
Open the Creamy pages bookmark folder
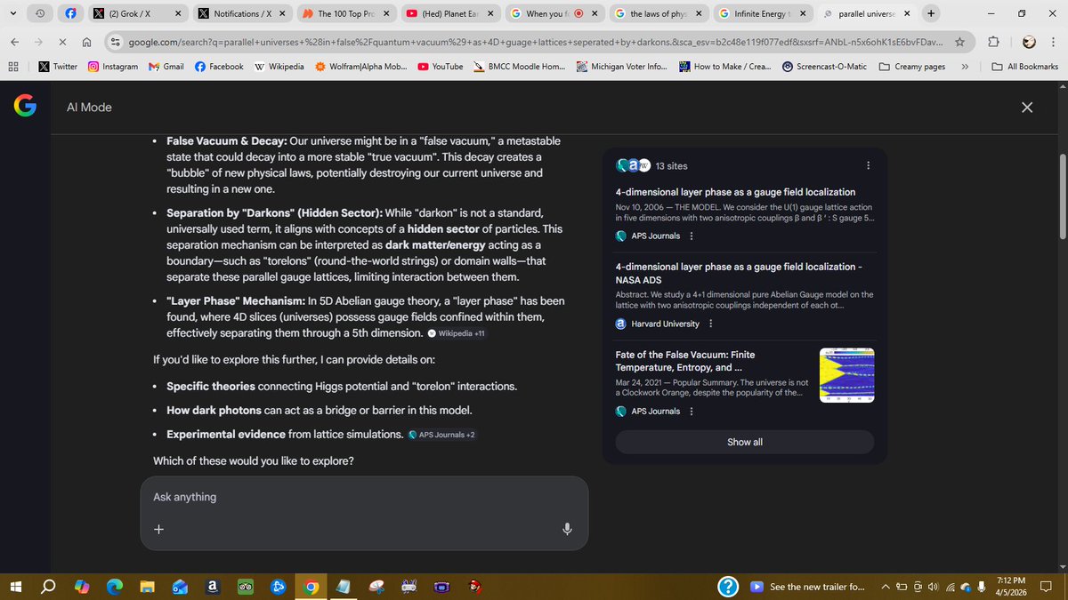click(912, 67)
